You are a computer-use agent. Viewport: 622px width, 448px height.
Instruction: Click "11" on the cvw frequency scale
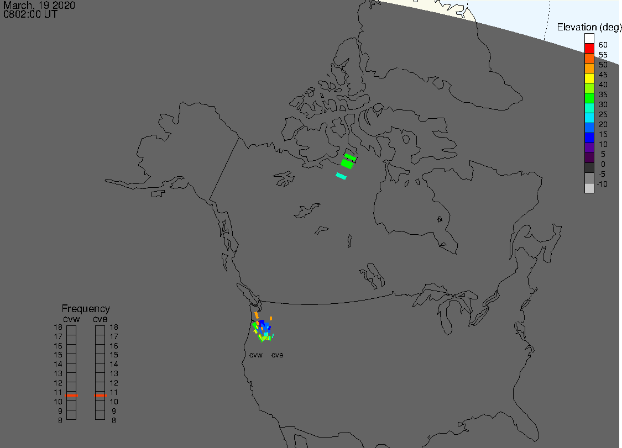(x=58, y=392)
